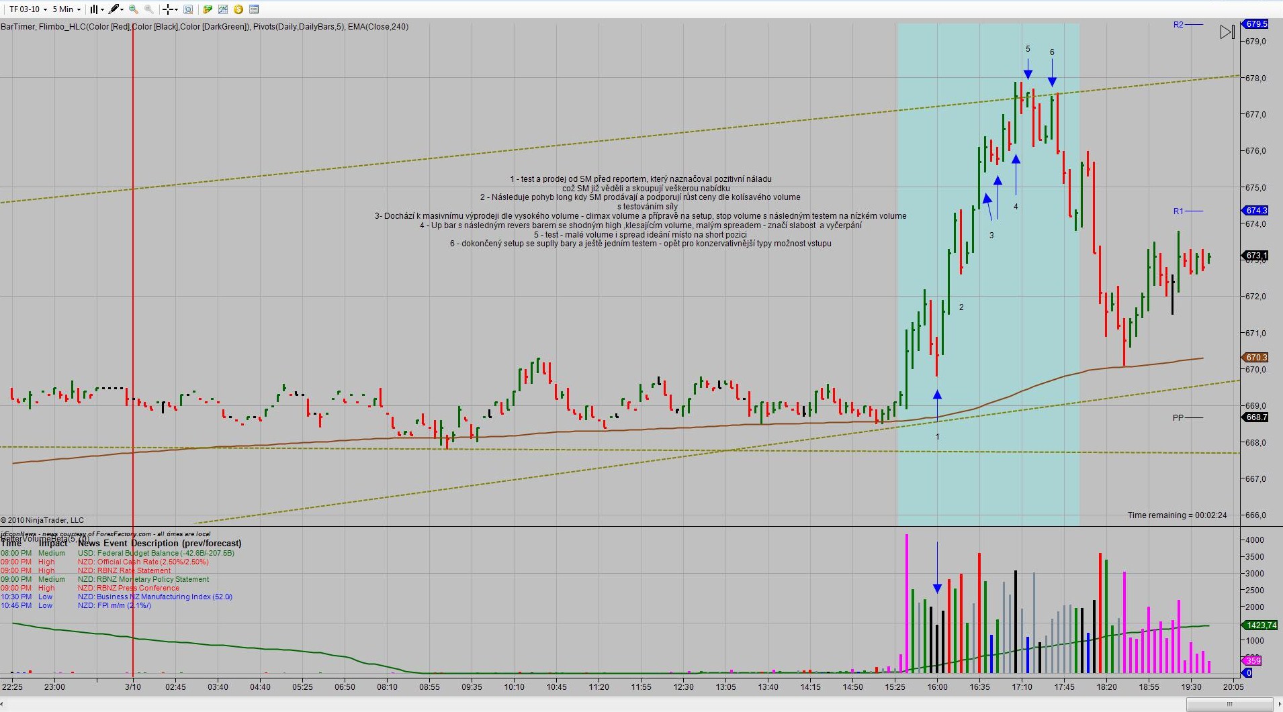Screen dimensions: 1283x712
Task: Click the 3/10 date label on time axis
Action: point(133,686)
